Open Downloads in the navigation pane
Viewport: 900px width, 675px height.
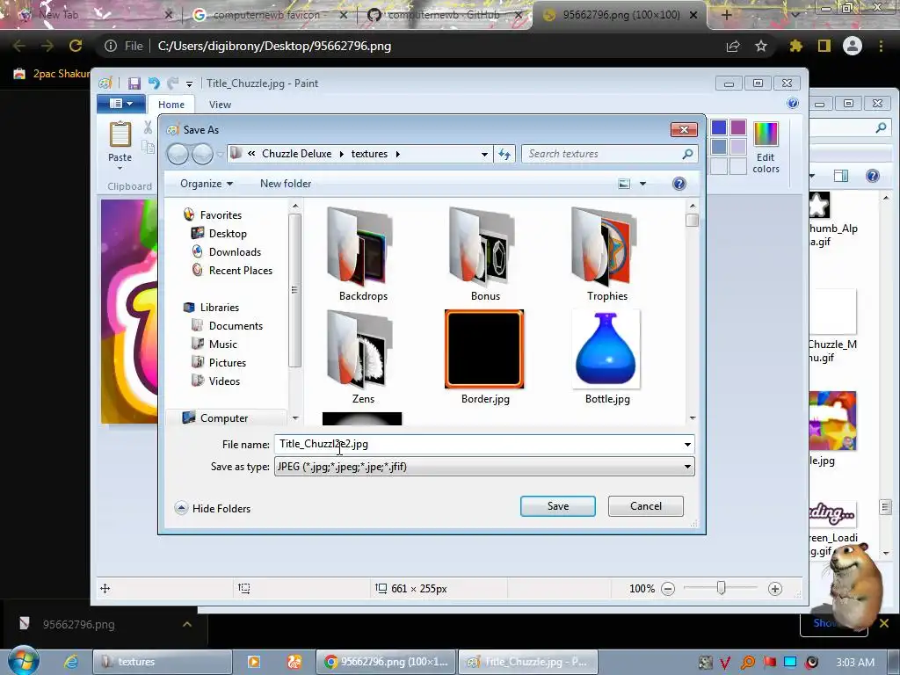click(x=234, y=252)
